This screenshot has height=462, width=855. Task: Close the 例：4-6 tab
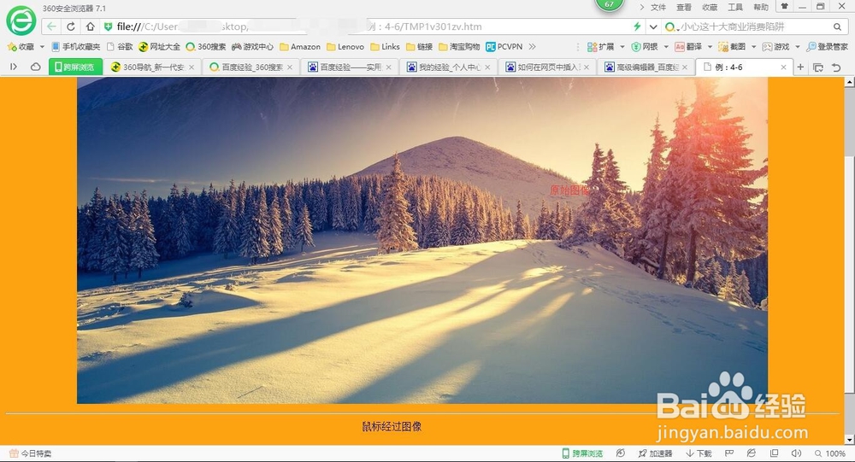coord(783,67)
